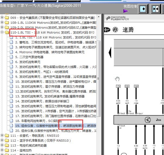Click the tree panel vertical scrollbar thumb
The image size is (164, 155).
(99, 79)
